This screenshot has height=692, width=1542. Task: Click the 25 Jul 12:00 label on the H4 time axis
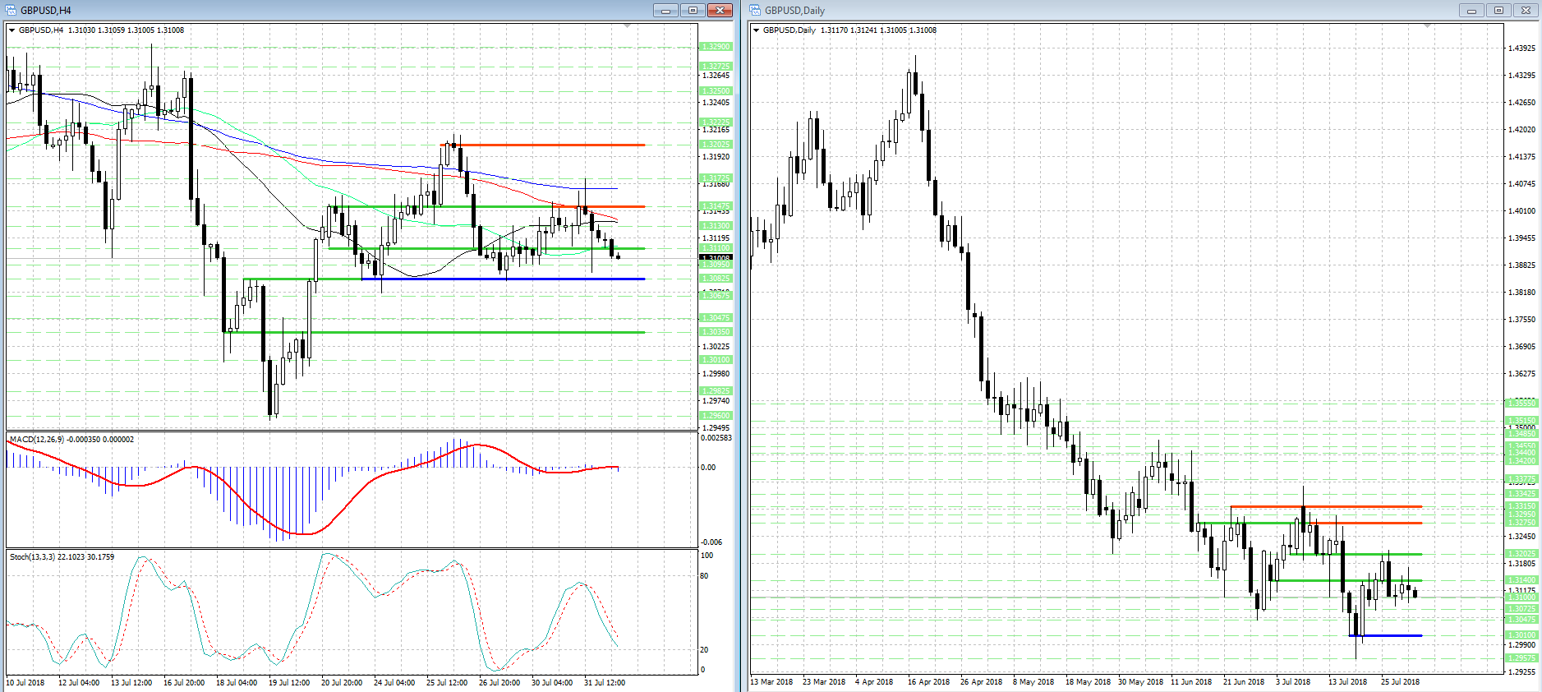(447, 683)
